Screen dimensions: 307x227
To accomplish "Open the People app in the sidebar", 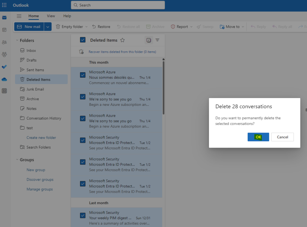I will (4, 42).
